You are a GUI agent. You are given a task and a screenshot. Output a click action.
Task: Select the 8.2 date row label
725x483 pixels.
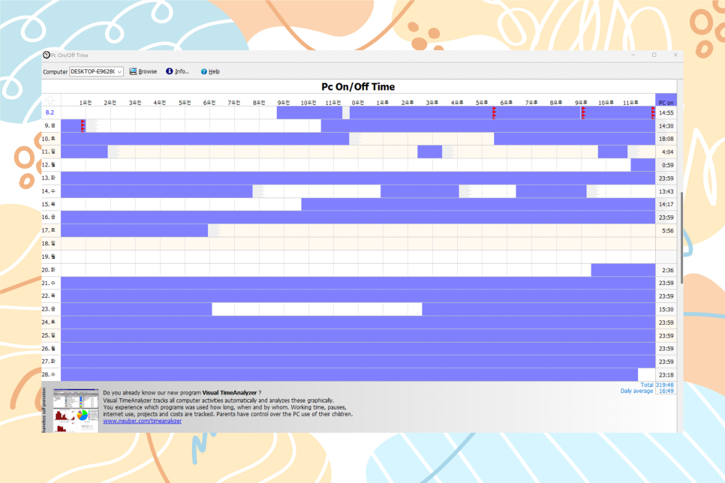coord(50,112)
